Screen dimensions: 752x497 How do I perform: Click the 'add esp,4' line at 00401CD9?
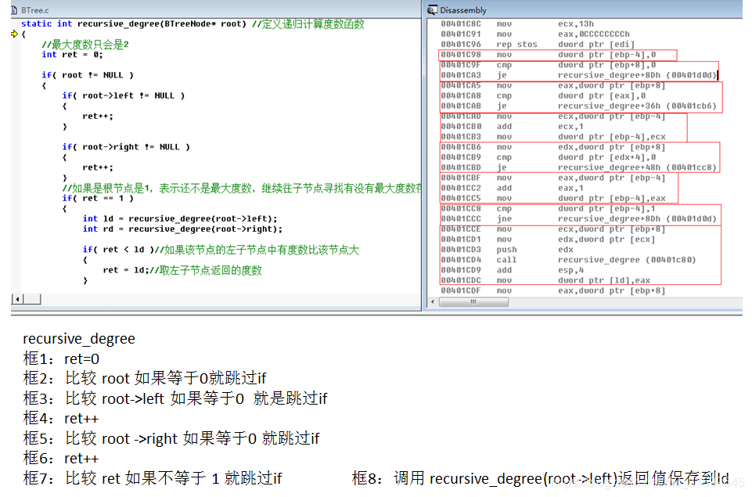click(x=513, y=271)
